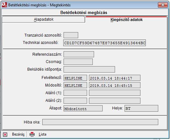
Task: Click the Beküldés időpontja field
Action: pos(89,69)
